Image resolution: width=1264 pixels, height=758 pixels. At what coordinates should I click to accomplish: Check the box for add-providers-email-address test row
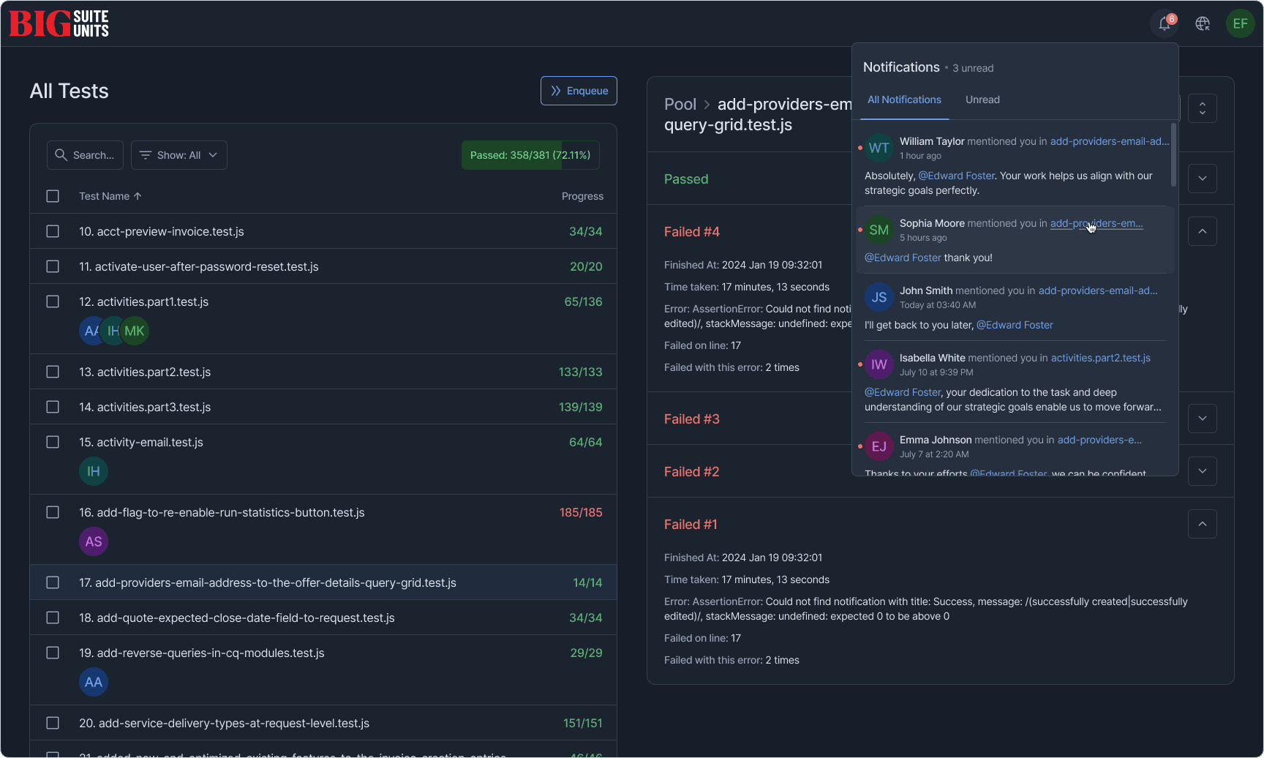[53, 582]
